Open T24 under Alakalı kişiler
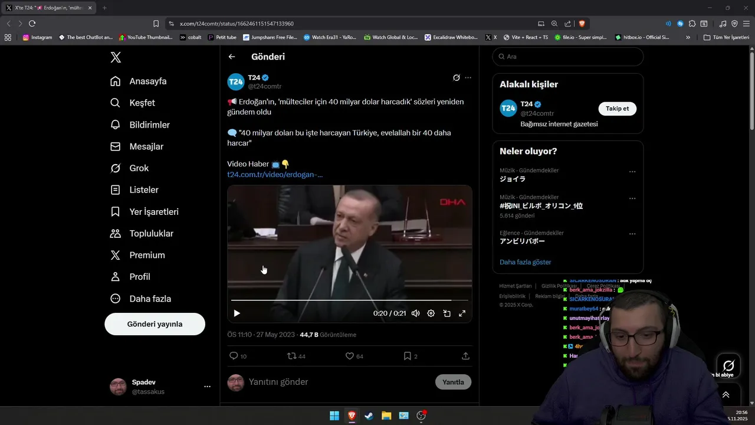The image size is (755, 425). [x=526, y=104]
